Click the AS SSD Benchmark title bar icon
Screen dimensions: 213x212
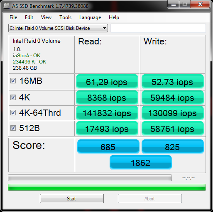(x=7, y=6)
